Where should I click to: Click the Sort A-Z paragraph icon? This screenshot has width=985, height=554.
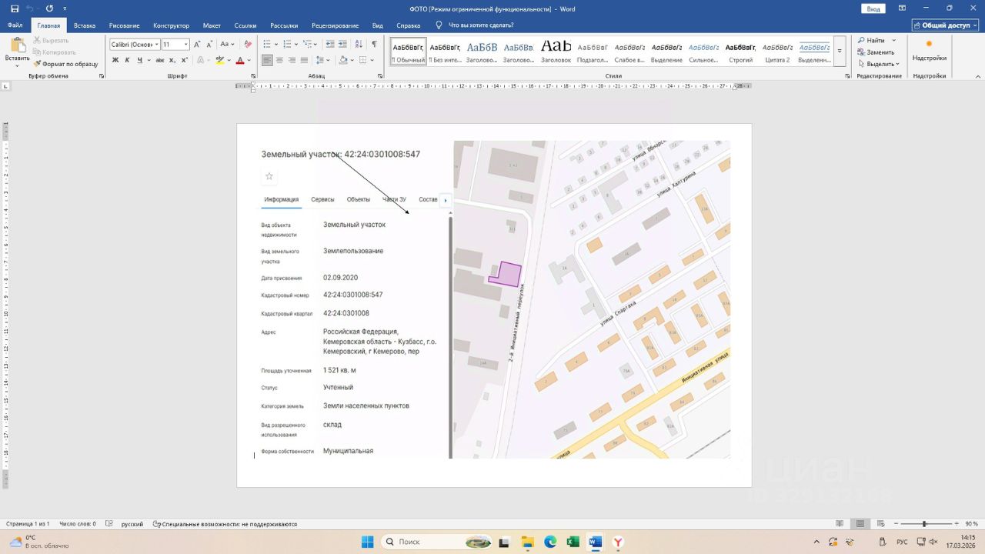[x=358, y=45]
